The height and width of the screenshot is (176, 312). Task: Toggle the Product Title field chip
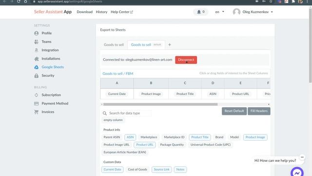200,137
